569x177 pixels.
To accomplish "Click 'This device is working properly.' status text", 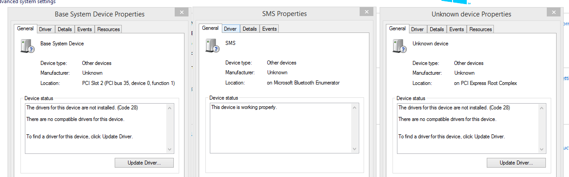I will pyautogui.click(x=244, y=107).
